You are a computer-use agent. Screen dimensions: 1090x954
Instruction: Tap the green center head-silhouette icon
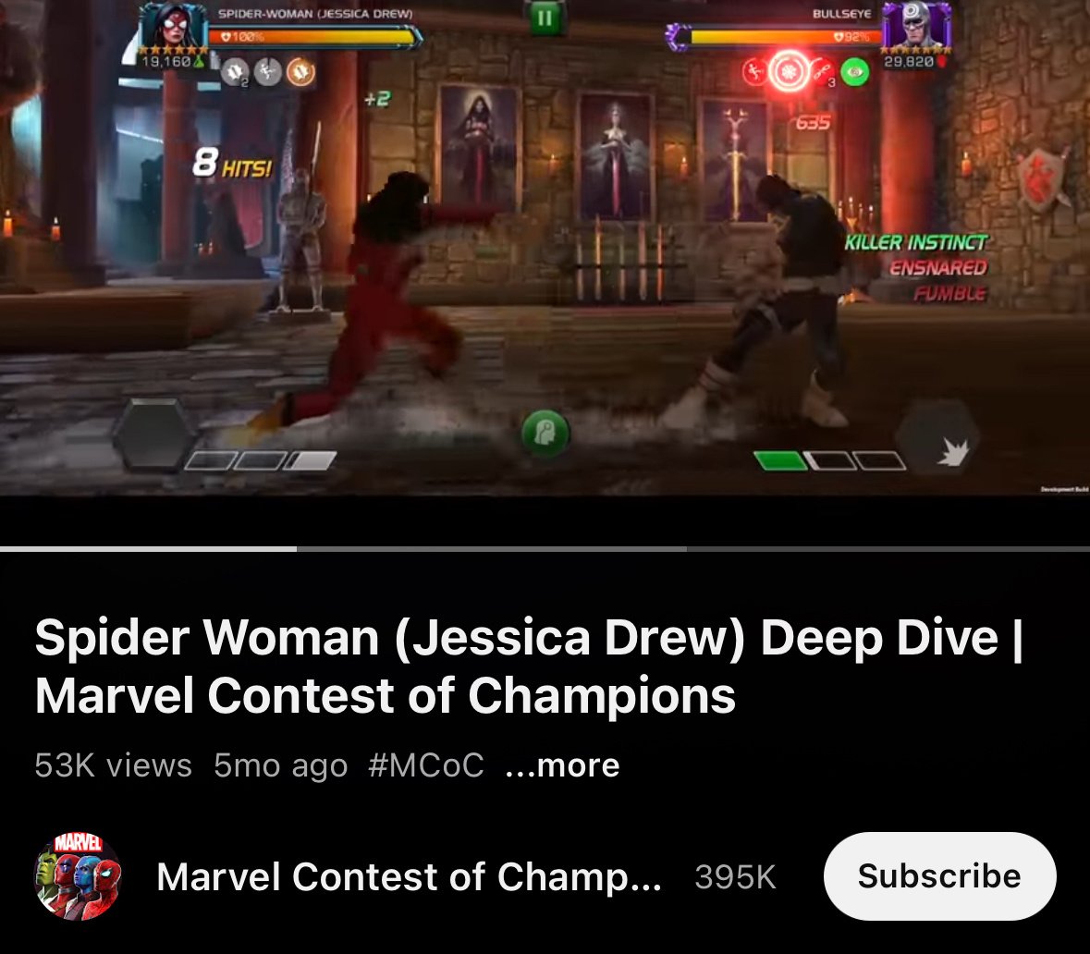coord(545,434)
